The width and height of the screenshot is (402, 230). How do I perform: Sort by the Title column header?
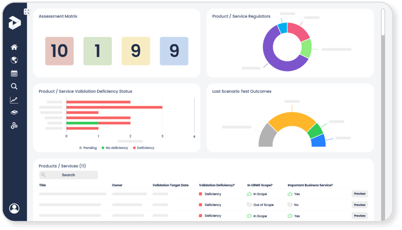click(43, 185)
